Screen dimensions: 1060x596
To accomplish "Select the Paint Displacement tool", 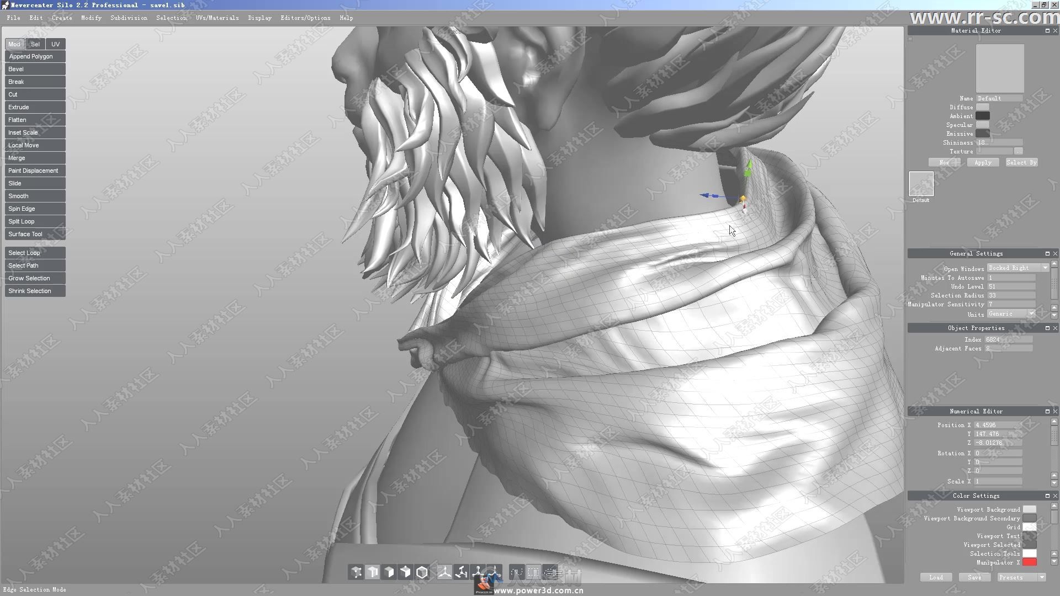I will coord(33,171).
